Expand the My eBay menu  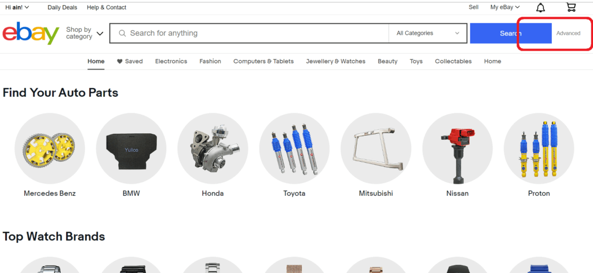(x=504, y=8)
